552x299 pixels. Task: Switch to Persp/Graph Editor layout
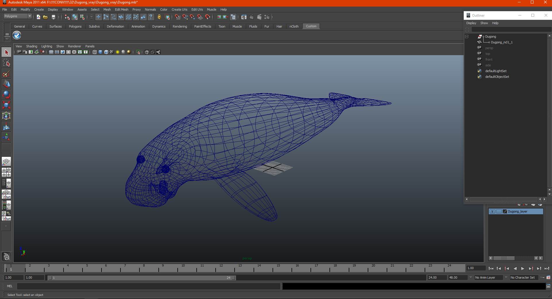click(x=6, y=194)
